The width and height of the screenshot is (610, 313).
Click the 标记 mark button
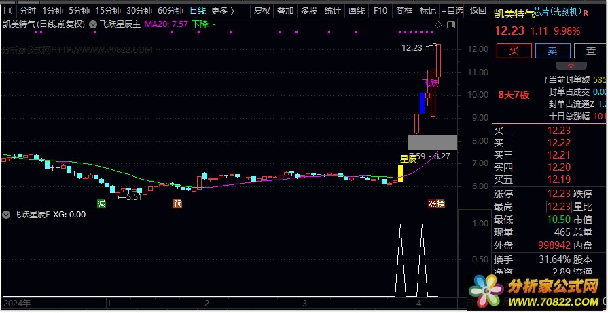427,10
